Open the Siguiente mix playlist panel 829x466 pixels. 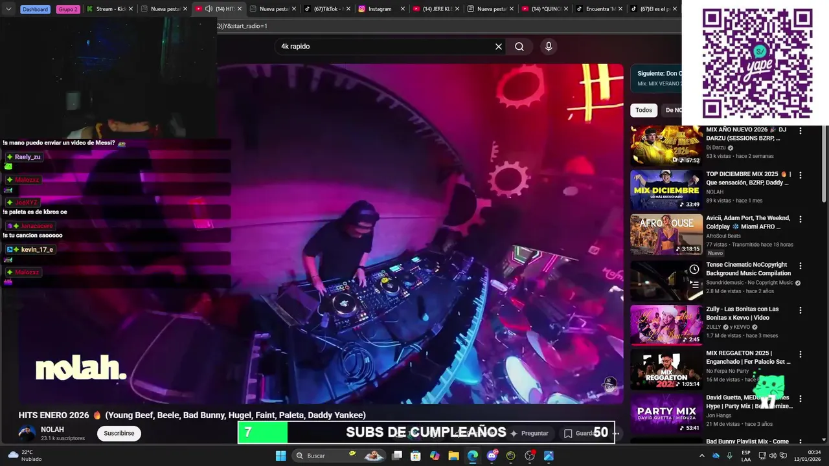(x=657, y=78)
